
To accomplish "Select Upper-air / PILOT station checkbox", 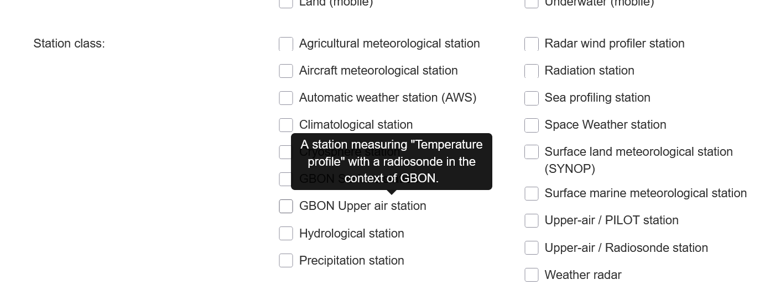I will 532,220.
